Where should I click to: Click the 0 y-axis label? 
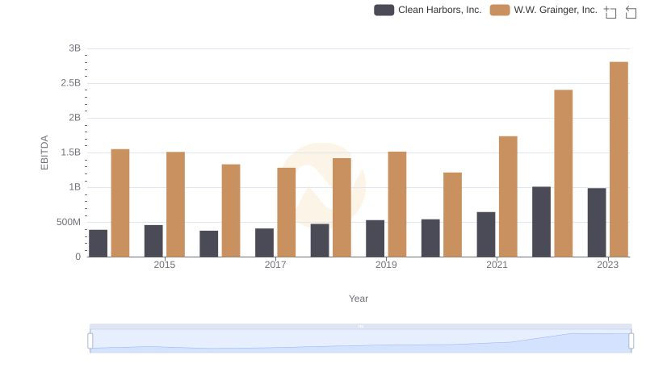(x=78, y=257)
